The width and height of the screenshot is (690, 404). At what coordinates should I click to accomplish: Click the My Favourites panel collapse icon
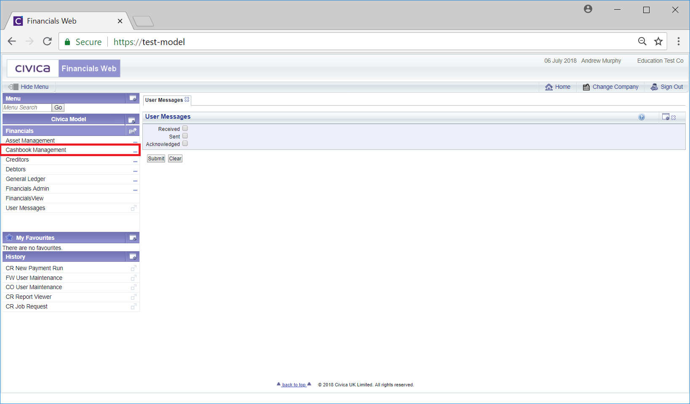133,238
